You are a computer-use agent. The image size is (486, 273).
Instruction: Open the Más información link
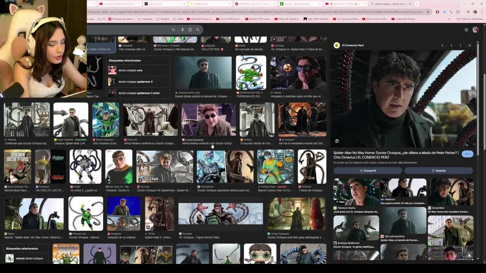pos(407,163)
